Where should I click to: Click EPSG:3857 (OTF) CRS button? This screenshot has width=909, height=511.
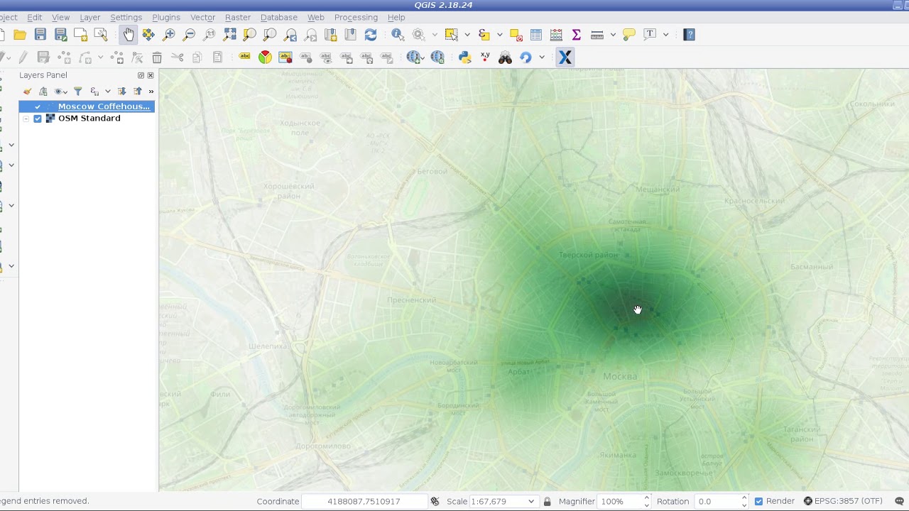[x=843, y=501]
